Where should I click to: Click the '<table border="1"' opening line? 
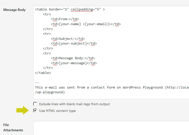point(70,9)
